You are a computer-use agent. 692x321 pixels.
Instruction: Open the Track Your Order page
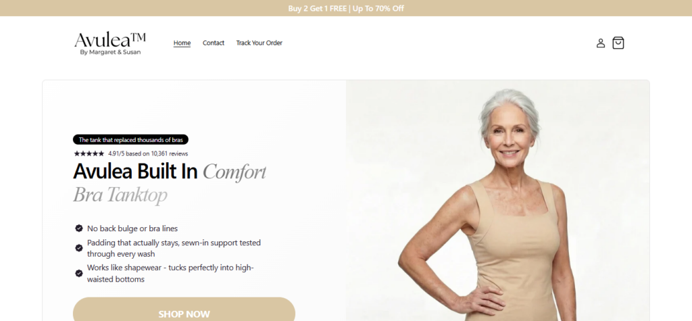tap(259, 43)
